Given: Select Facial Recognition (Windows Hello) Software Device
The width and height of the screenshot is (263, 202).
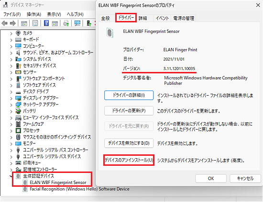Looking at the screenshot, I should coord(79,189).
